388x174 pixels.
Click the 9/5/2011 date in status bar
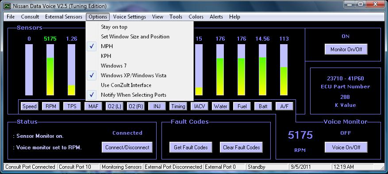pos(310,167)
